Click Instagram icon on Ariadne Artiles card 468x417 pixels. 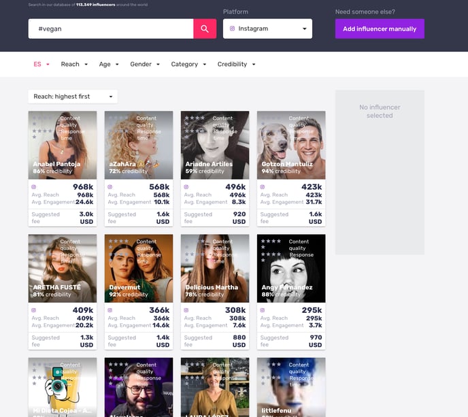coord(186,187)
